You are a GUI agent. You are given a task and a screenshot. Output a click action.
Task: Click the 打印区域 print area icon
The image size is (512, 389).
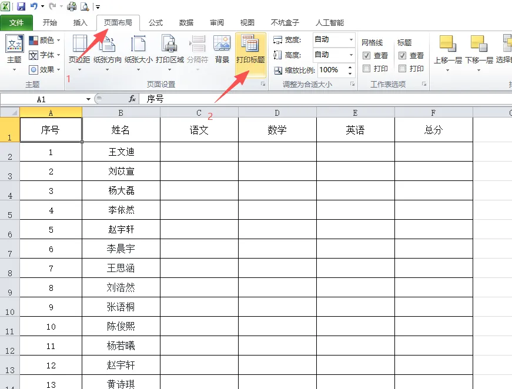click(x=169, y=45)
